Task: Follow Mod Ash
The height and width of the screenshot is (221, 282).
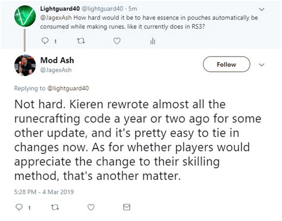Action: coord(227,64)
